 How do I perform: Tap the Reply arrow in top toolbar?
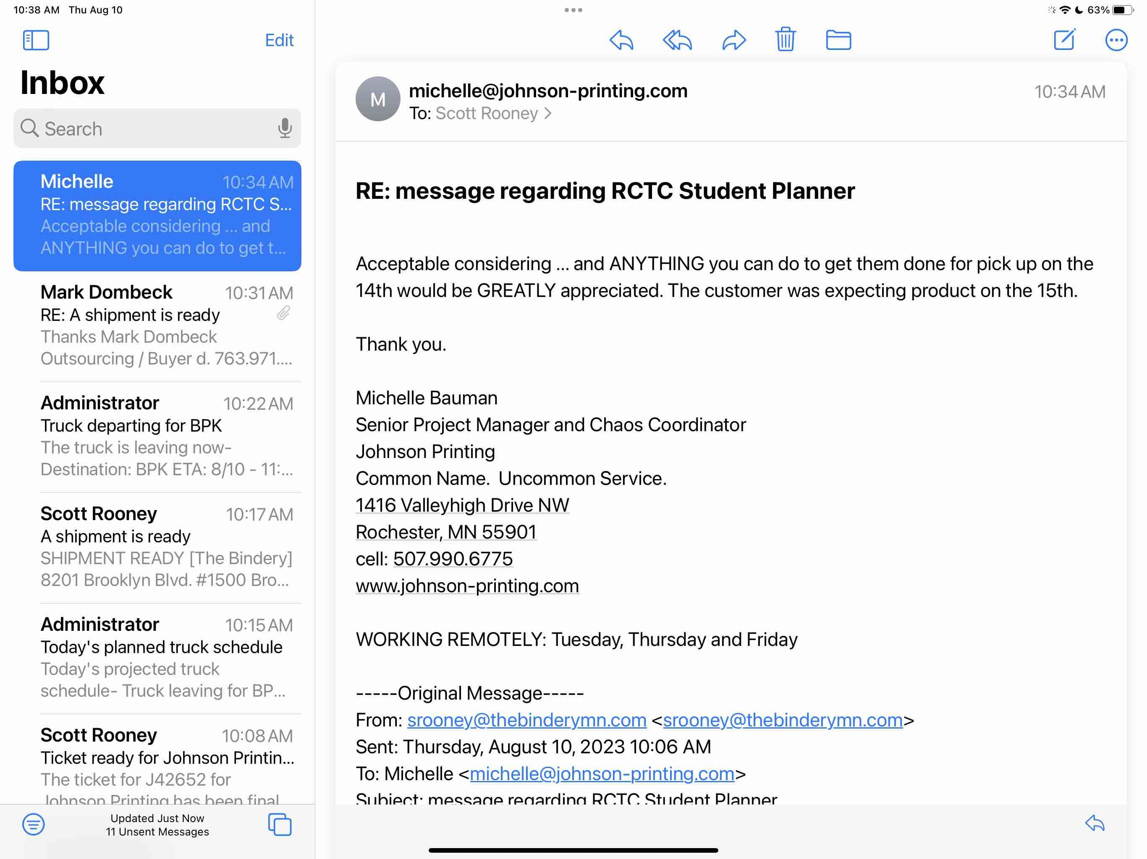click(x=621, y=40)
